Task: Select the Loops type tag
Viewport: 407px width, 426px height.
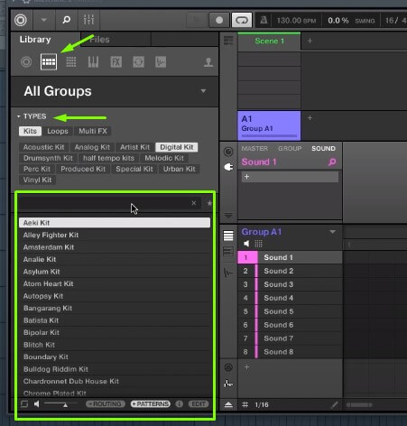Action: click(58, 131)
